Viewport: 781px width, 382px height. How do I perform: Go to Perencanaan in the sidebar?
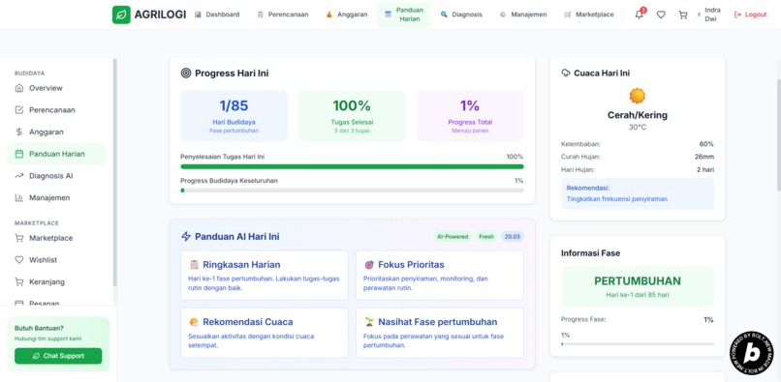click(56, 110)
